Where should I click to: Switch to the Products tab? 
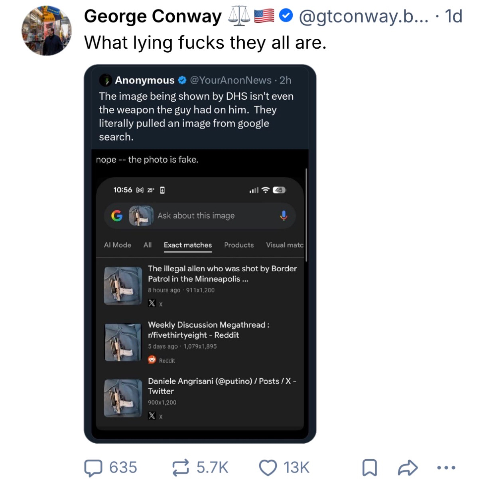click(239, 245)
